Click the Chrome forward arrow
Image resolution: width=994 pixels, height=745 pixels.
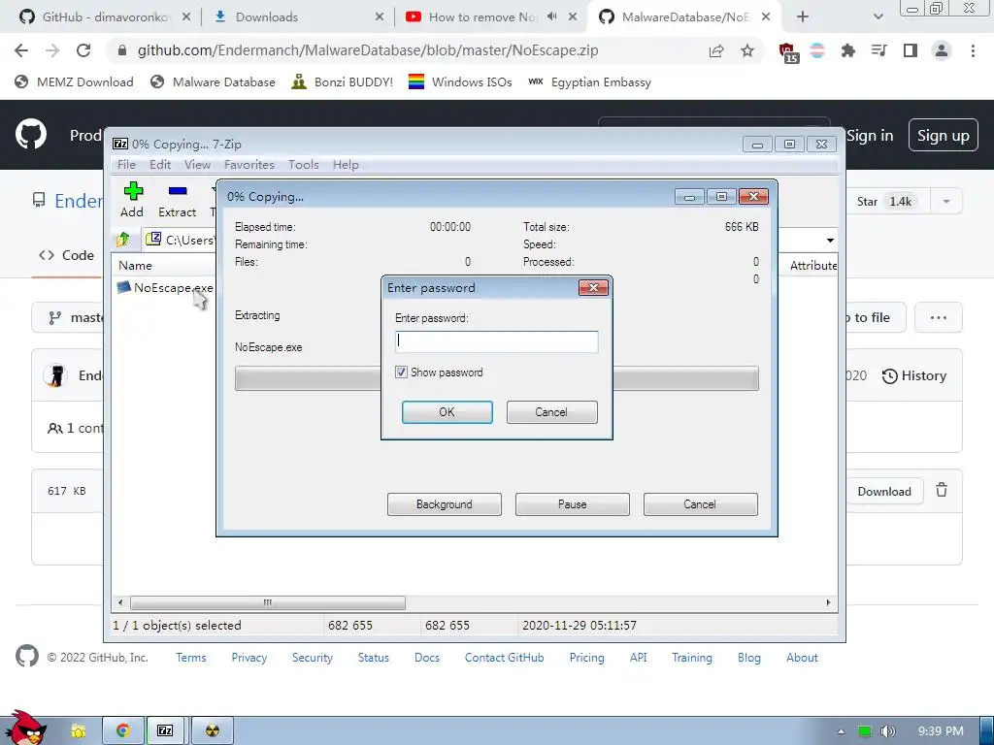[x=52, y=50]
